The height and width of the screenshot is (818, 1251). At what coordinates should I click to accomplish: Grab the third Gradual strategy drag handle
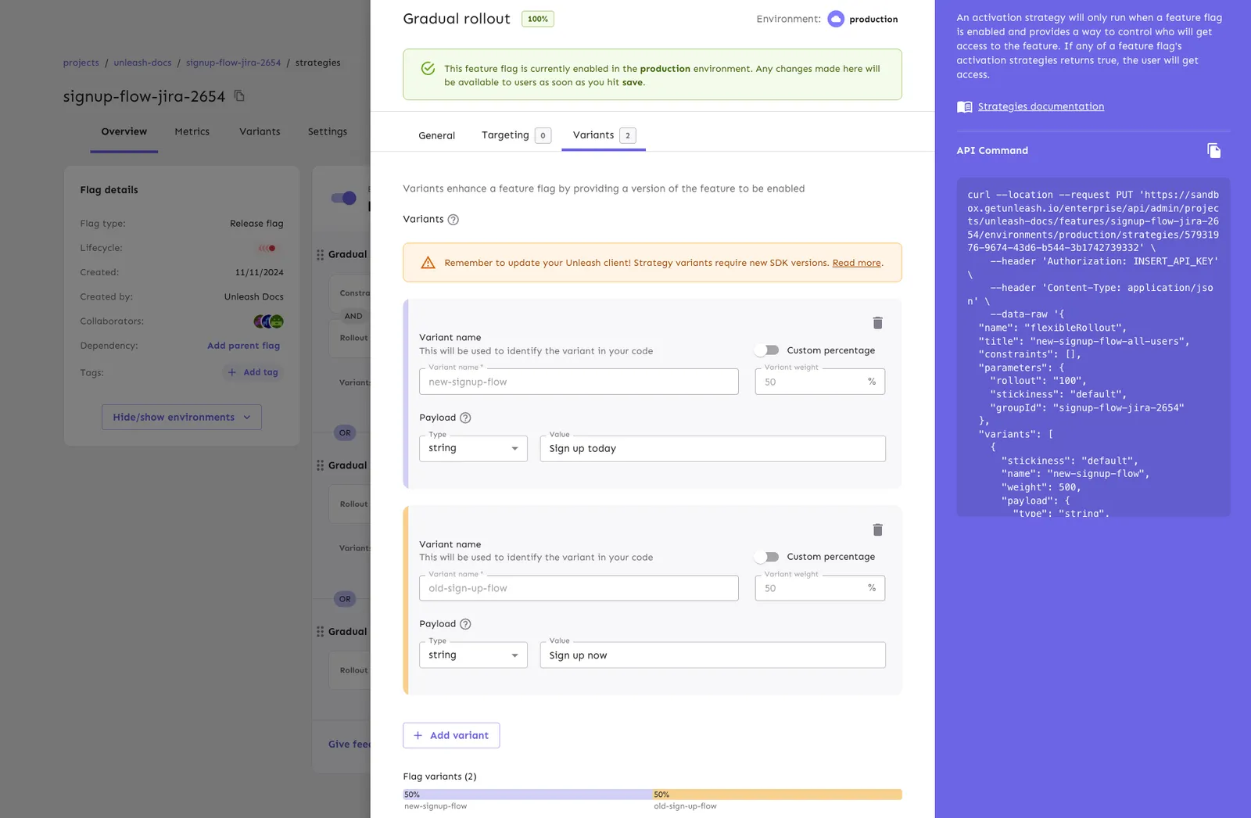(320, 632)
